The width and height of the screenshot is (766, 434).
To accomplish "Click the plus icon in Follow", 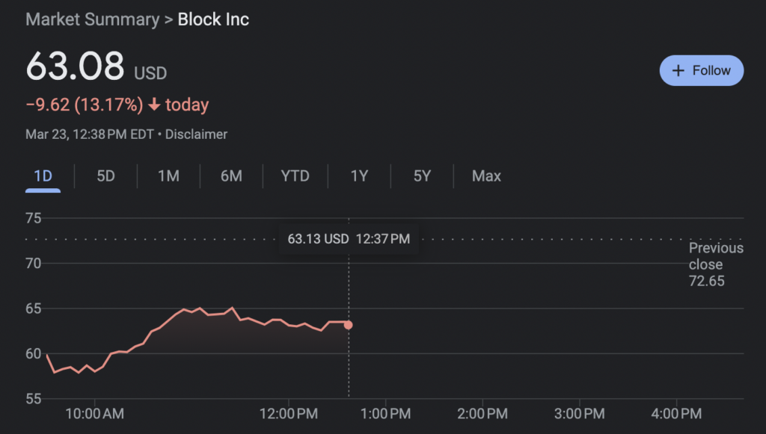I will pyautogui.click(x=678, y=71).
